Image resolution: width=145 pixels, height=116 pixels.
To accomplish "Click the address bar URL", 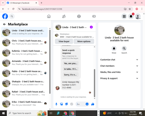I will 42,9.
